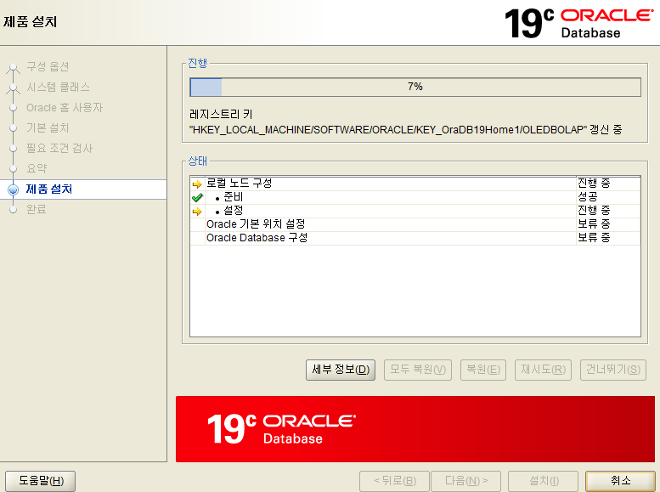The width and height of the screenshot is (660, 492).
Task: Click the blue active step circle for 제품 설치
Action: click(14, 189)
